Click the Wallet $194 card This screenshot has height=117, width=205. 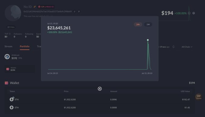tap(20, 69)
